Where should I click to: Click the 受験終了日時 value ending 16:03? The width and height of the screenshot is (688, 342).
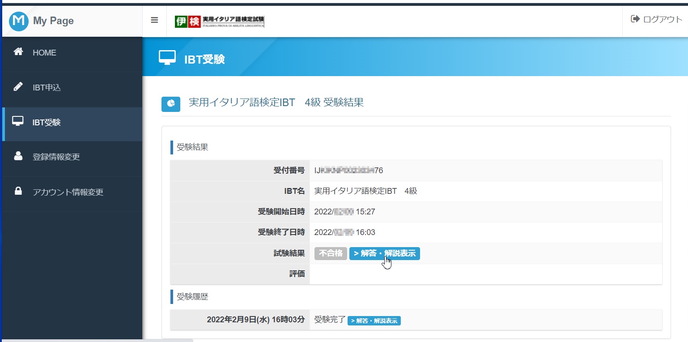[344, 232]
